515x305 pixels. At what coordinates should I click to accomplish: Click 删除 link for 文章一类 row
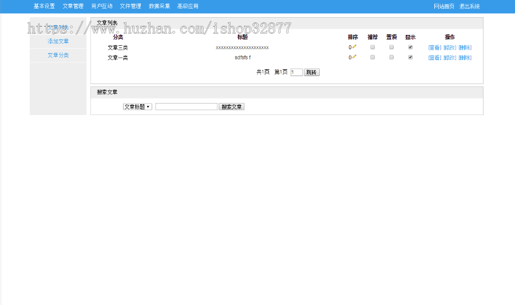(x=465, y=58)
